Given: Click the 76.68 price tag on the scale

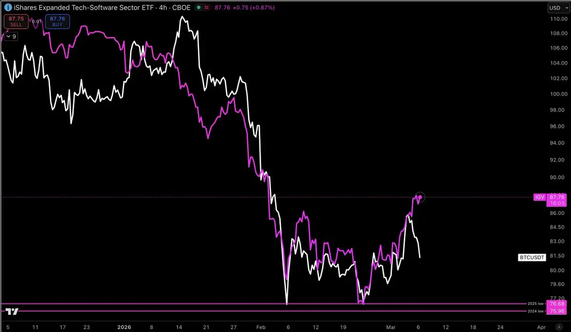Looking at the screenshot, I should (557, 303).
